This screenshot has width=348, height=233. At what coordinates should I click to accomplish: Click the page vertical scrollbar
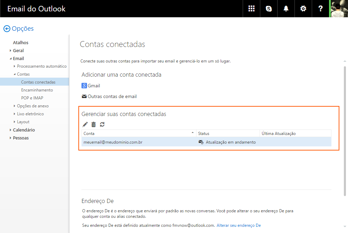345,131
